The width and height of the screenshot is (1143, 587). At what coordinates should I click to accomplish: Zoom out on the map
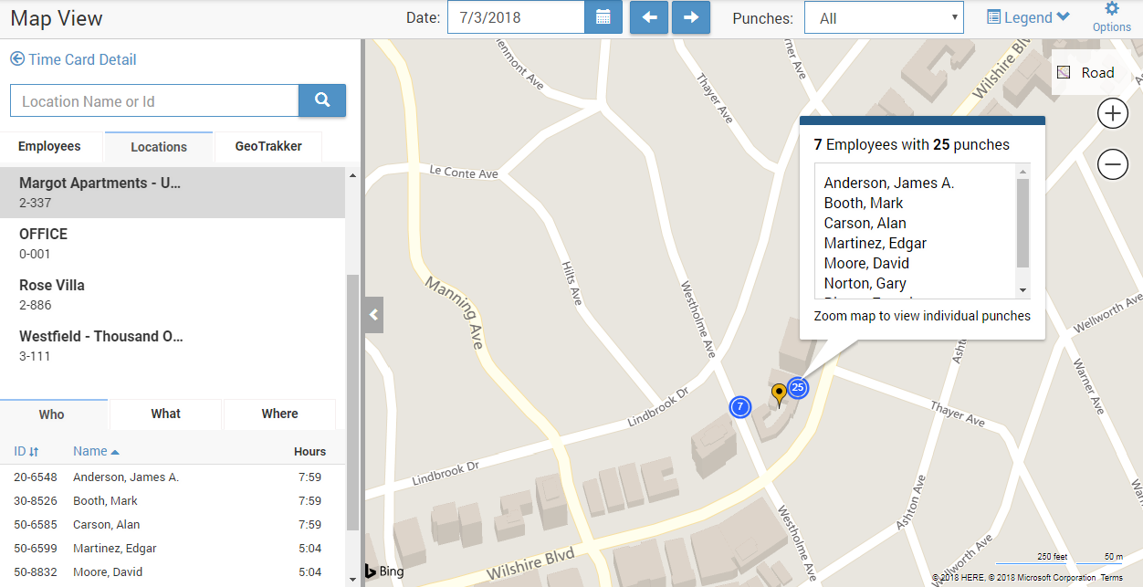click(x=1112, y=165)
